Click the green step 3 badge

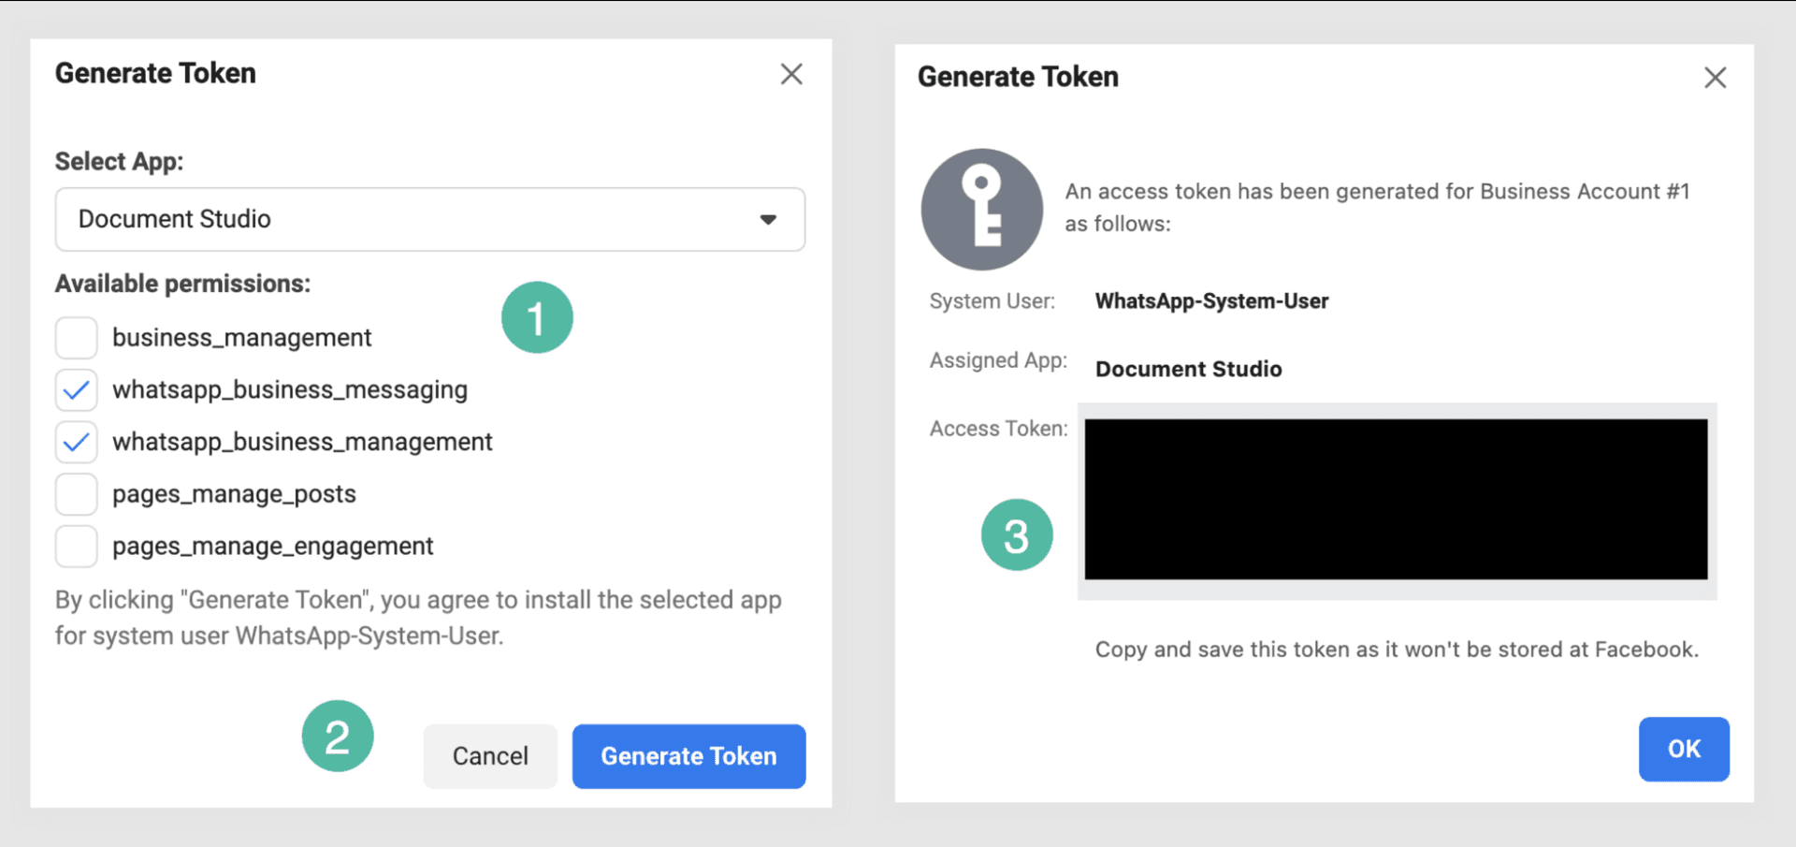[1017, 535]
